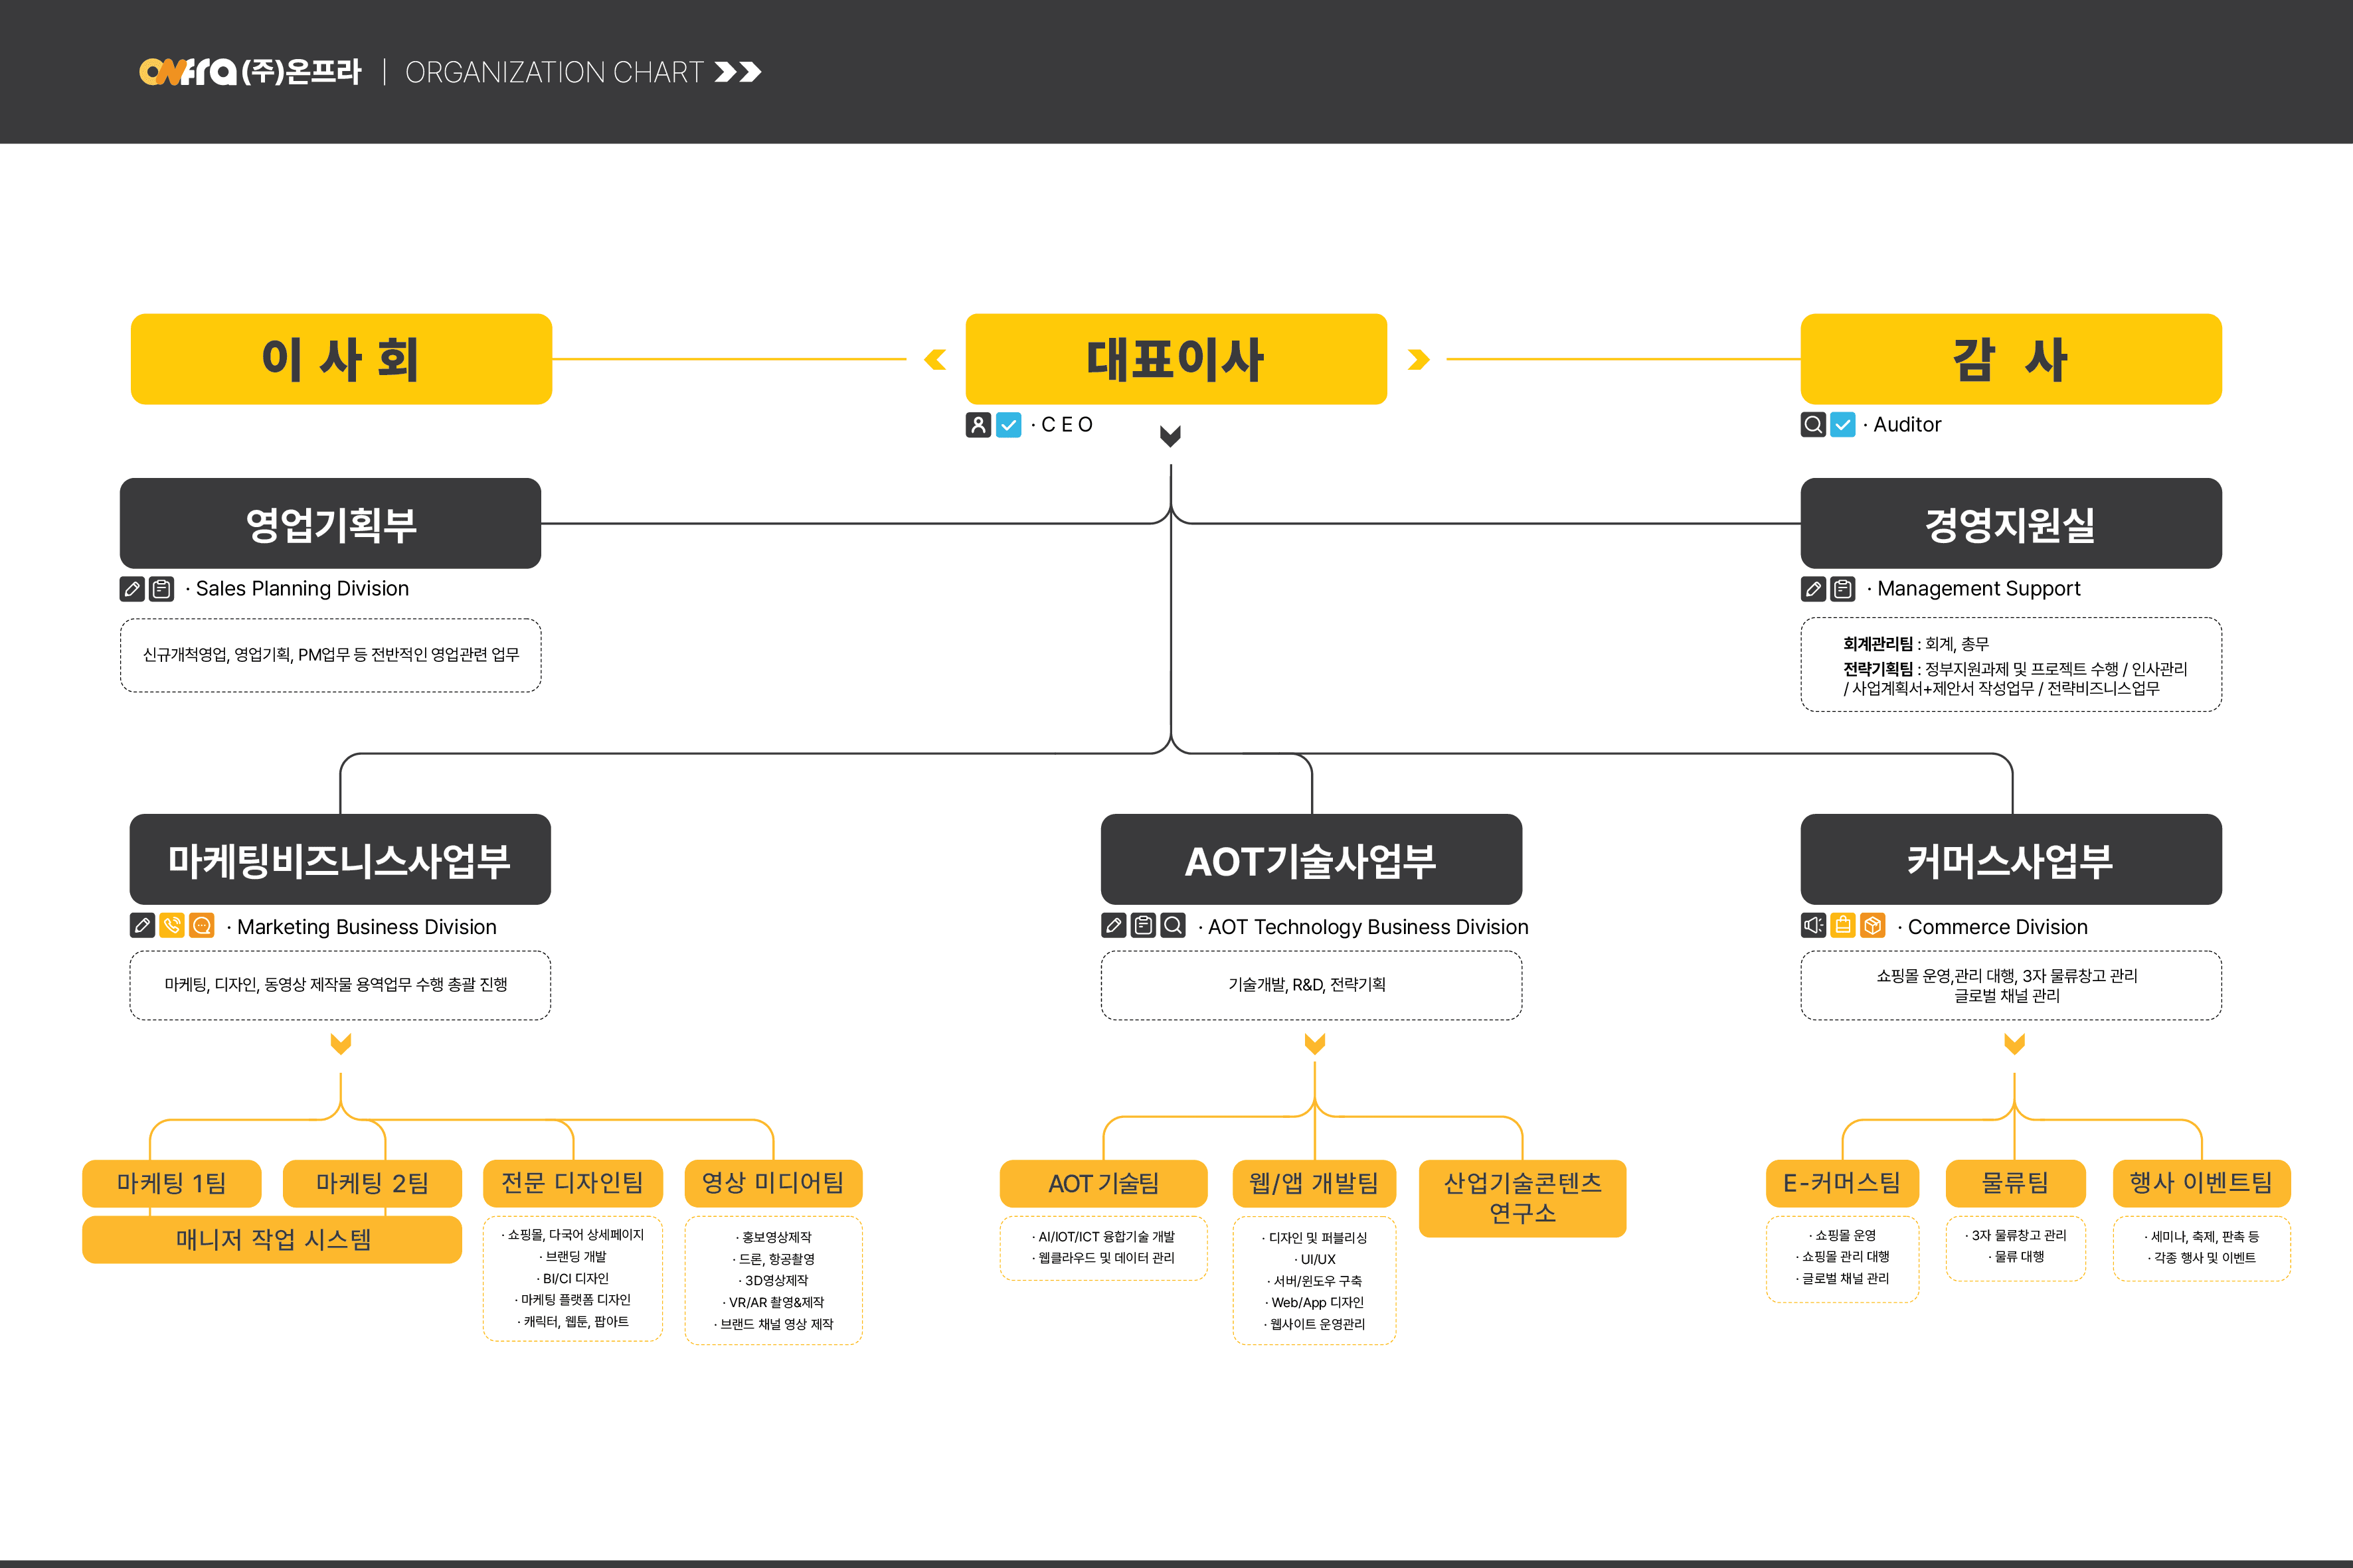Open the 영업기획부 department box

point(330,523)
